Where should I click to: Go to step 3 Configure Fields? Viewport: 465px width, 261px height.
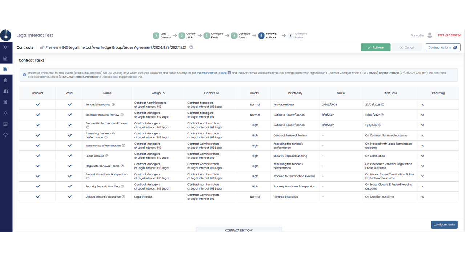(x=214, y=36)
